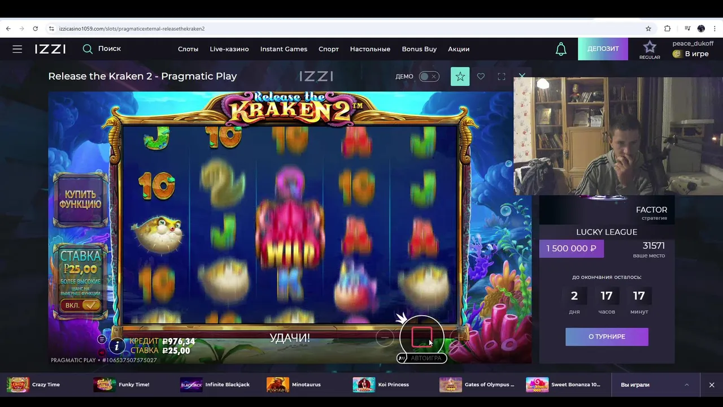The height and width of the screenshot is (407, 723).
Task: Bookmark this page with star
Action: (648, 29)
